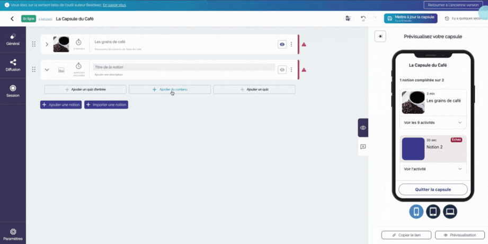
Task: Click 1 notion complétée sur 2 text
Action: pyautogui.click(x=421, y=80)
